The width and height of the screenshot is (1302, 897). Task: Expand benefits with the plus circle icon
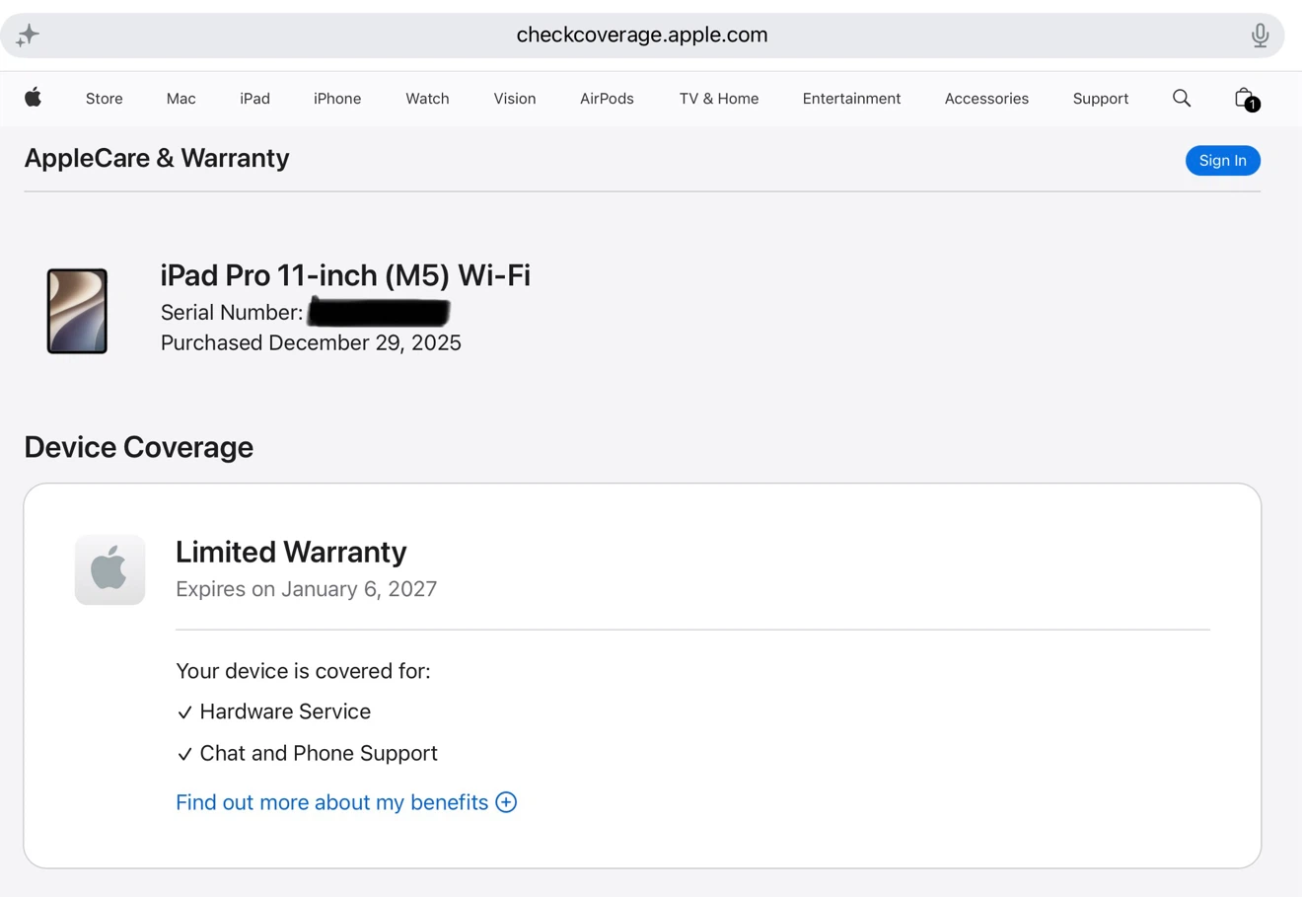point(506,802)
